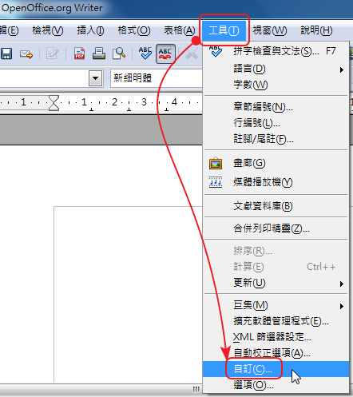Select 文獻資料庫(B) entry
This screenshot has width=353, height=397.
276,206
